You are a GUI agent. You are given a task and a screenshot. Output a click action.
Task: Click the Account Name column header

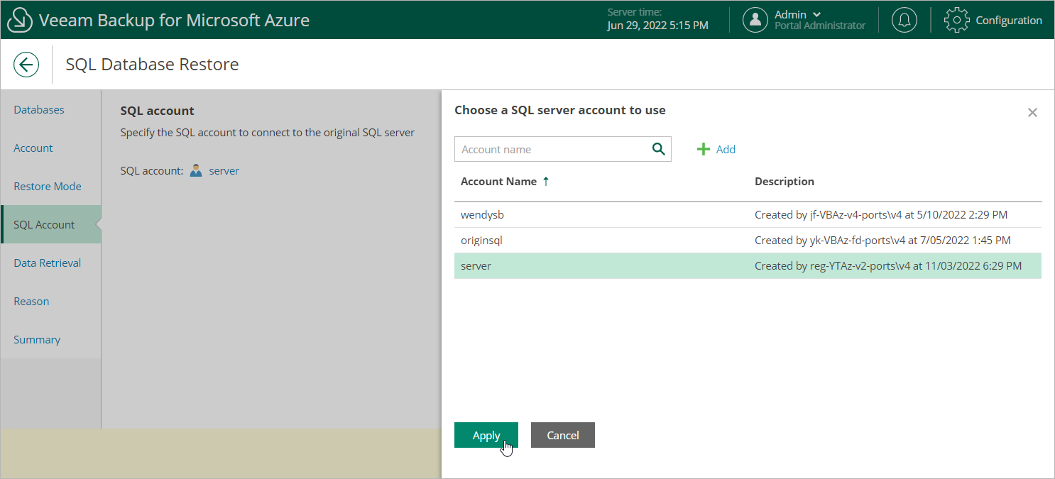pos(498,181)
